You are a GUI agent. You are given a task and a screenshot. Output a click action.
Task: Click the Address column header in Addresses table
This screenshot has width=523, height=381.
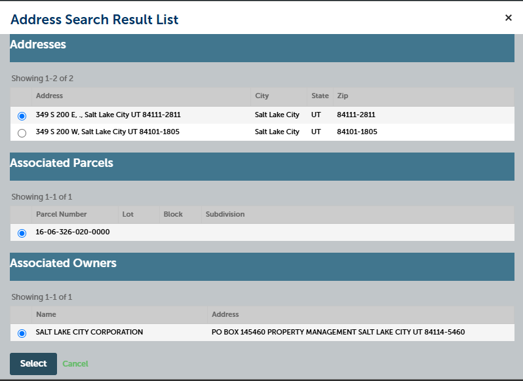49,96
